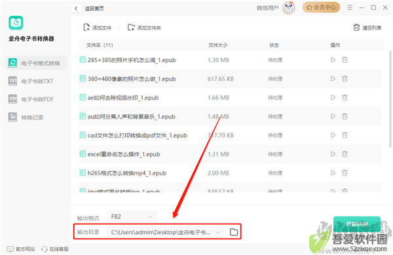This screenshot has width=393, height=255.
Task: Go back using 返回首页 arrow
Action: pyautogui.click(x=76, y=8)
